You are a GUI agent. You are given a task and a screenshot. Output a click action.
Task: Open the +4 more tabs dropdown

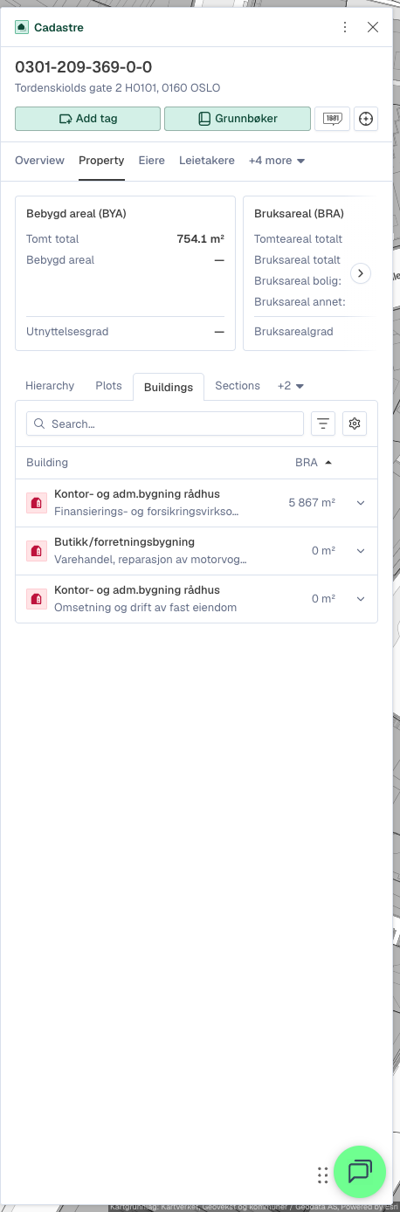point(277,161)
